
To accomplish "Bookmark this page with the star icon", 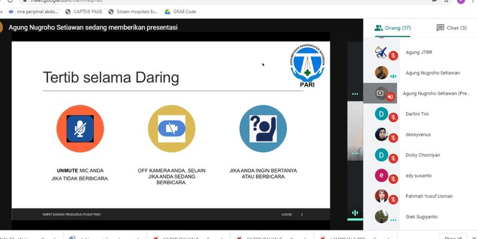I will tap(446, 1).
